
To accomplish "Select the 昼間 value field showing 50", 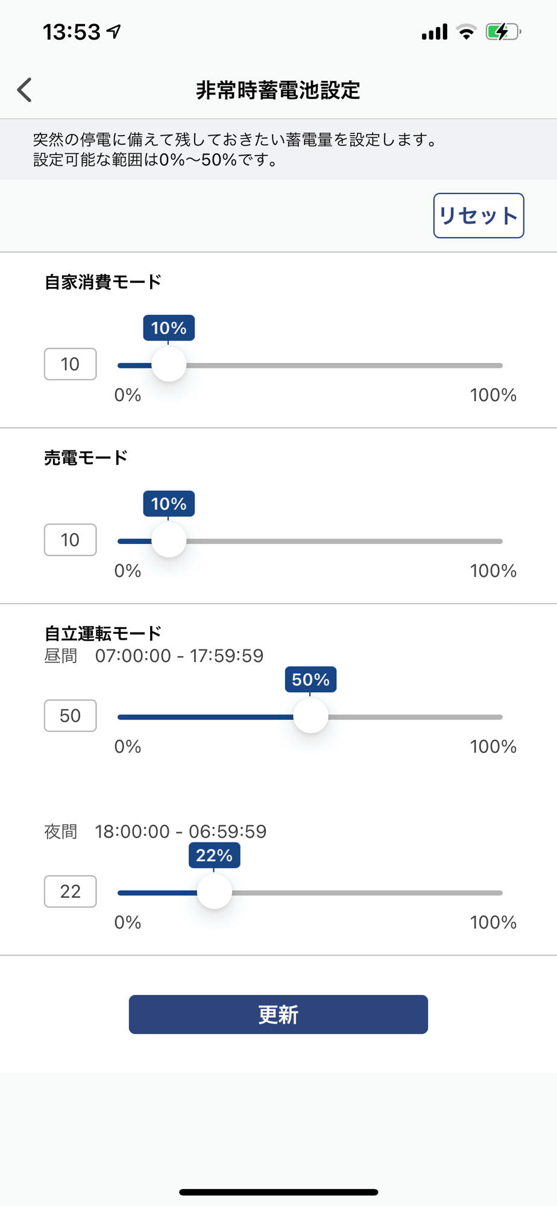I will coord(71,716).
